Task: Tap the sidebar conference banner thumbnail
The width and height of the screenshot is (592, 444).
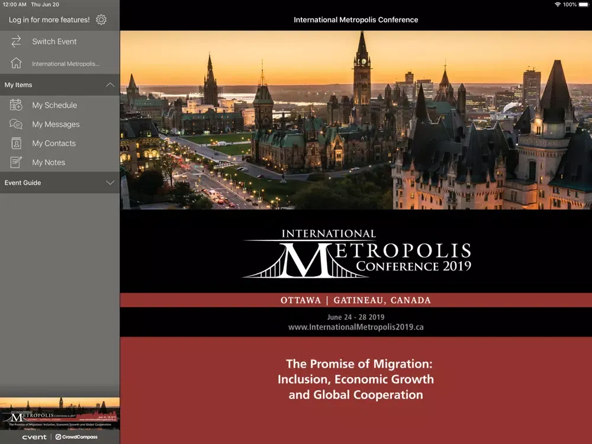Action: pyautogui.click(x=60, y=413)
